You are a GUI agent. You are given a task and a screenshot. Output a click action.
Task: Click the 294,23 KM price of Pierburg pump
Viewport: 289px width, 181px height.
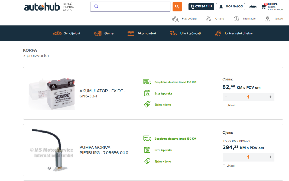pyautogui.click(x=243, y=147)
